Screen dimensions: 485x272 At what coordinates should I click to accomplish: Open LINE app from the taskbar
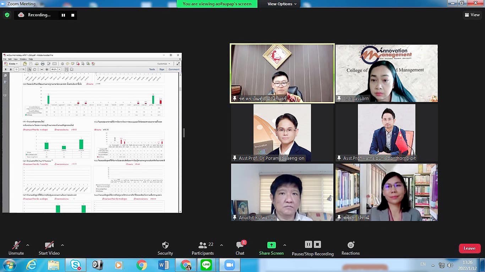point(206,265)
